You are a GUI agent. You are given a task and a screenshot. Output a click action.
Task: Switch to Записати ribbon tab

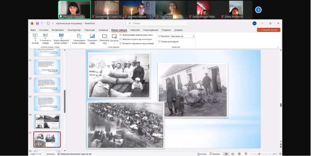tap(135, 30)
